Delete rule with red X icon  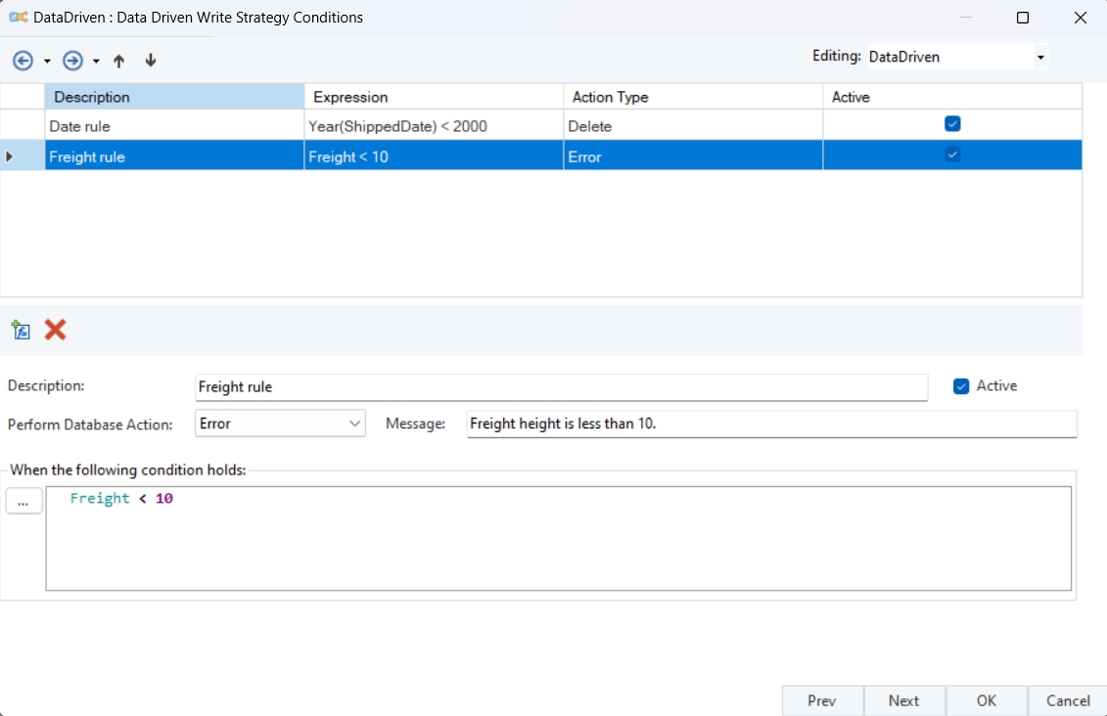[56, 330]
